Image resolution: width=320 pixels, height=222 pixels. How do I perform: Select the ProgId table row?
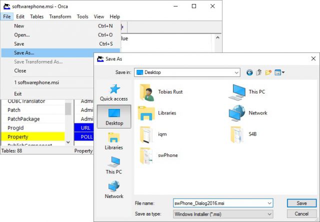point(33,128)
